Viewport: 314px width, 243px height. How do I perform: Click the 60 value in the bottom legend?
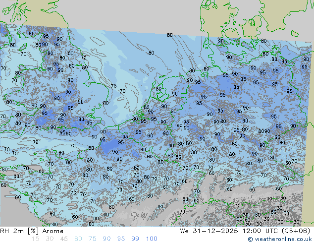tap(78, 239)
